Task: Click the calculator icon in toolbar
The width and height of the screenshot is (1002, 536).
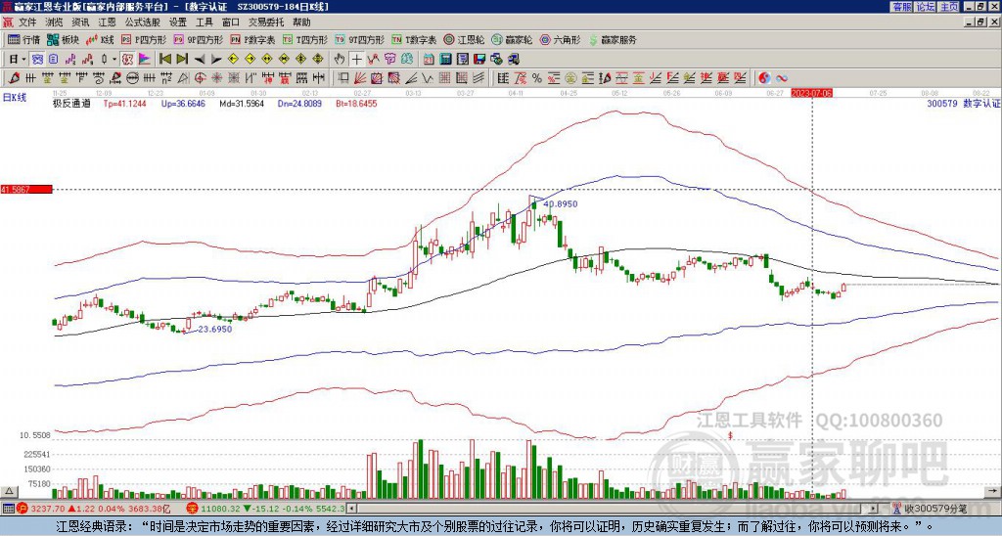Action: pos(445,59)
